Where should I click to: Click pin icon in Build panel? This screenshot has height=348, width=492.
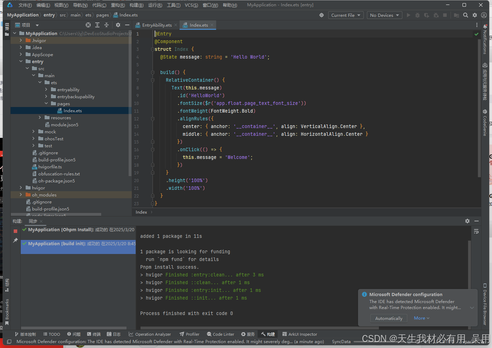click(15, 240)
